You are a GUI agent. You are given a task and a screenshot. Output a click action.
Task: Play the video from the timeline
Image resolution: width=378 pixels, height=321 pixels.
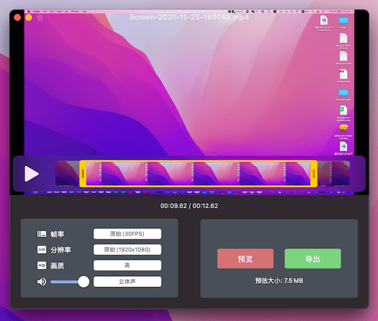coord(31,173)
